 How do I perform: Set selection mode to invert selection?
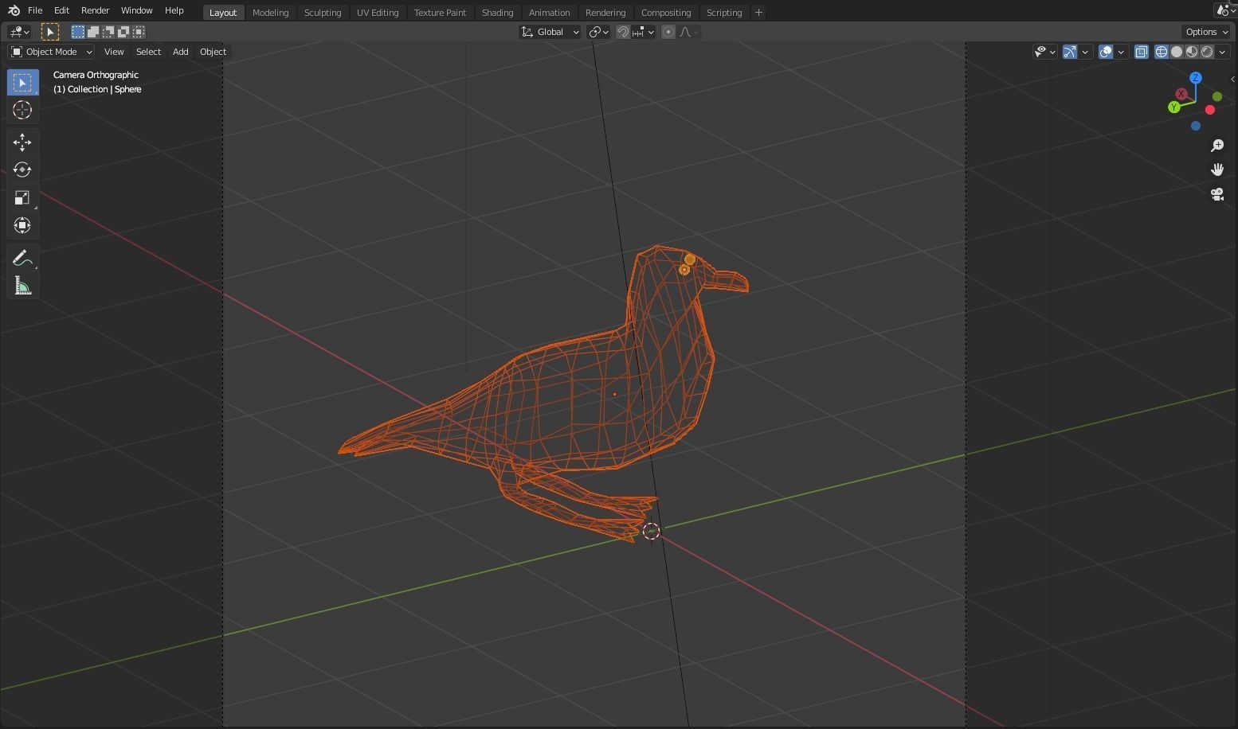coord(123,32)
